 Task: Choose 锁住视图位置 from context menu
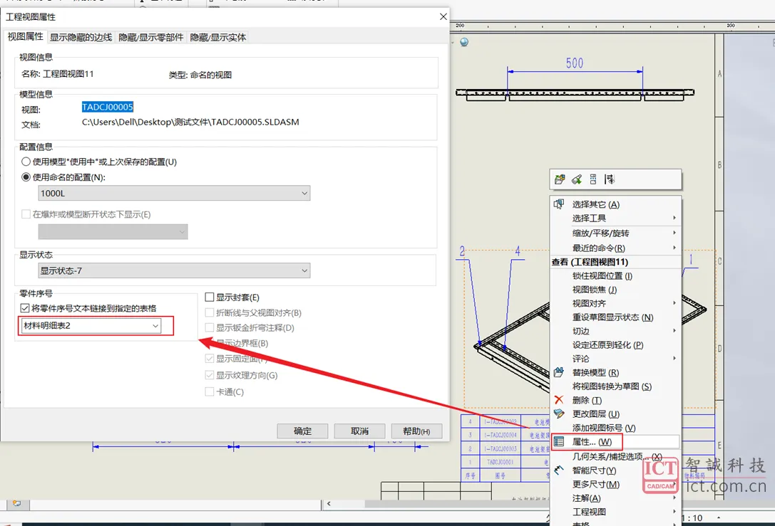[602, 276]
